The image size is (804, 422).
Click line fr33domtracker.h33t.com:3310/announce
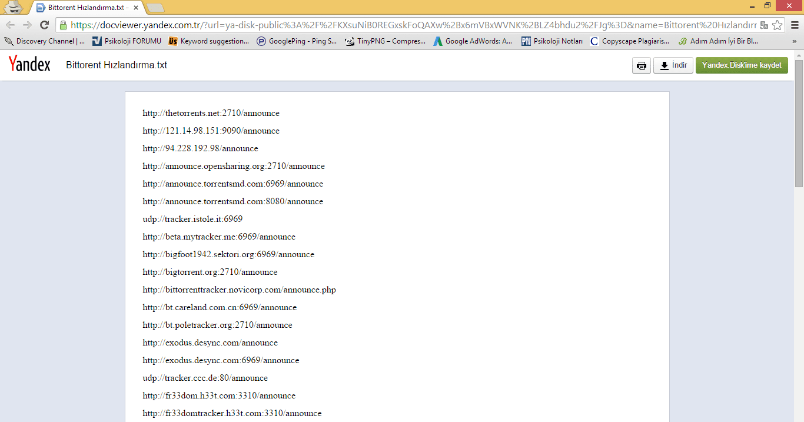point(232,413)
